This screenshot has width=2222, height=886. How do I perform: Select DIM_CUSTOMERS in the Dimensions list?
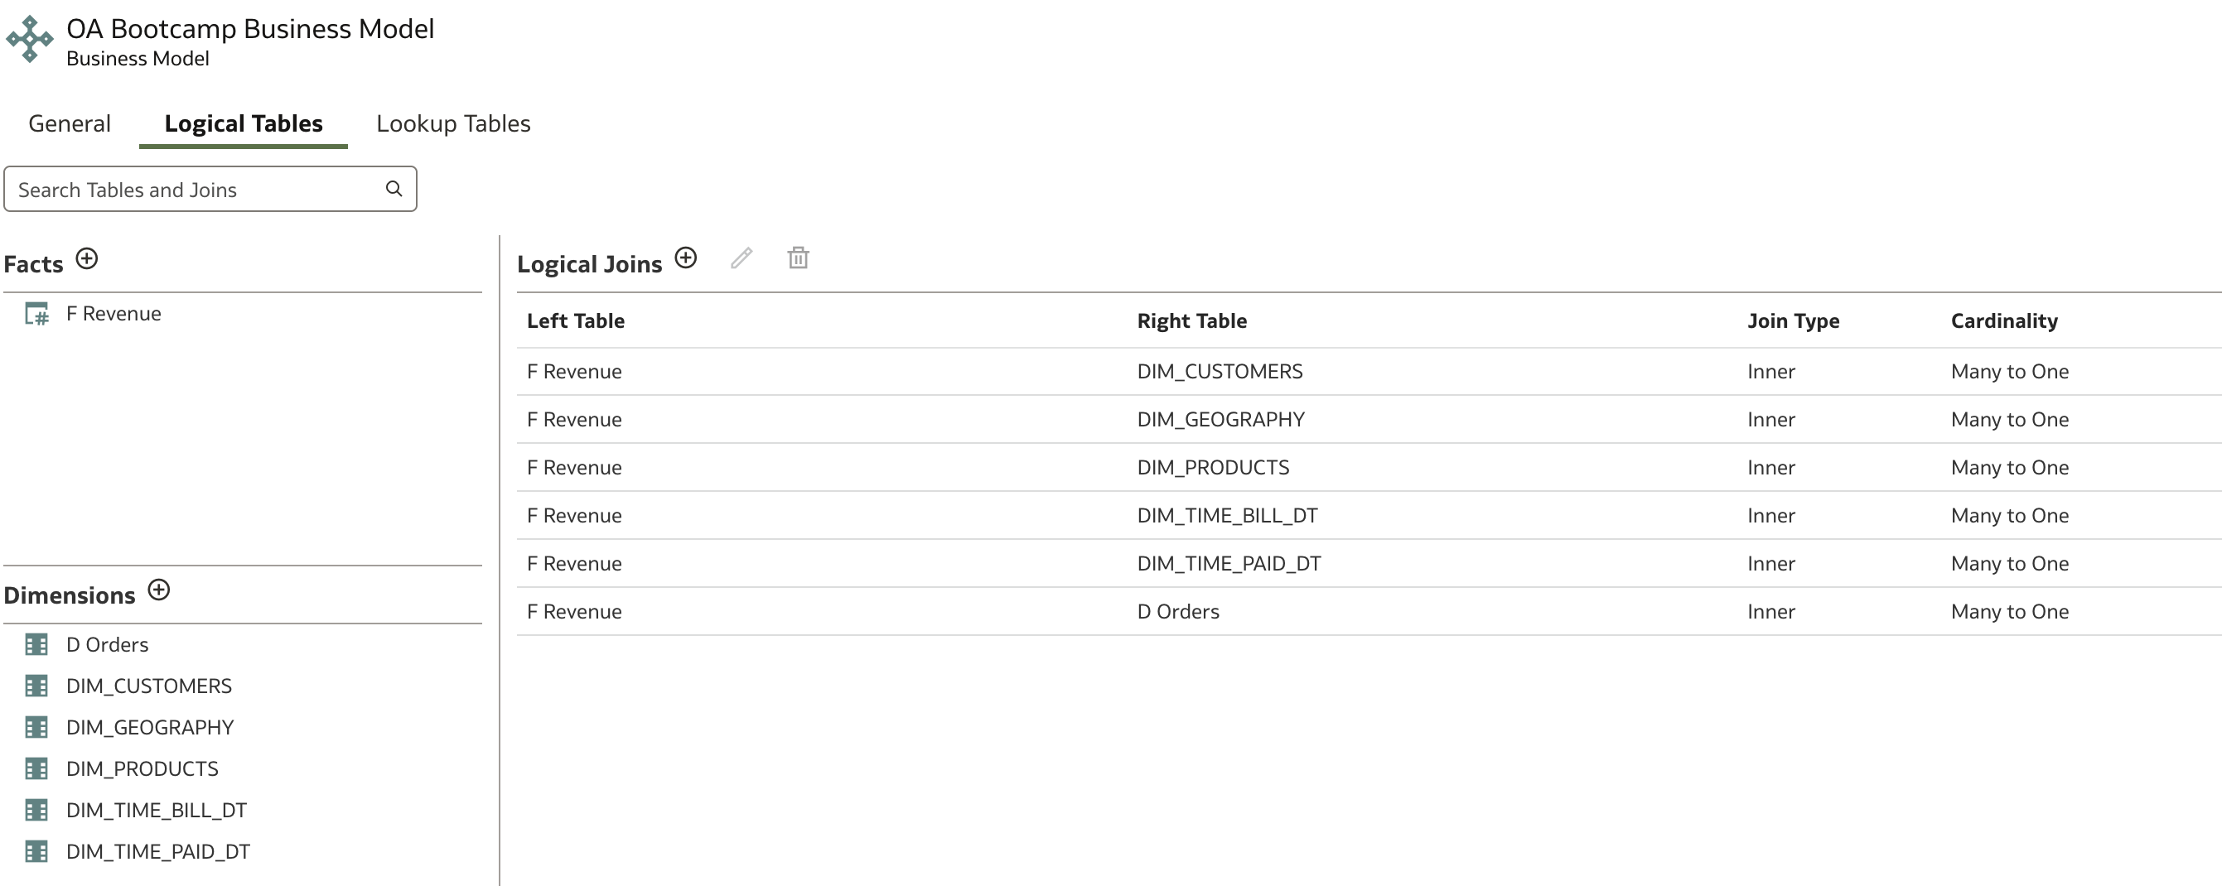click(x=149, y=686)
